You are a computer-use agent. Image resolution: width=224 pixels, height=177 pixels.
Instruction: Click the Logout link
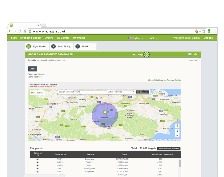(x=208, y=38)
